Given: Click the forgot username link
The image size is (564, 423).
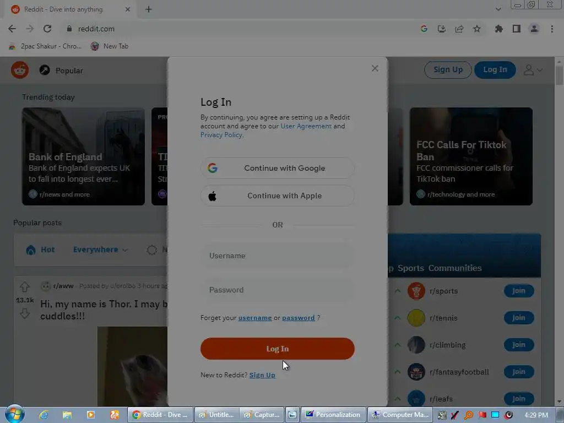Looking at the screenshot, I should coord(255,318).
